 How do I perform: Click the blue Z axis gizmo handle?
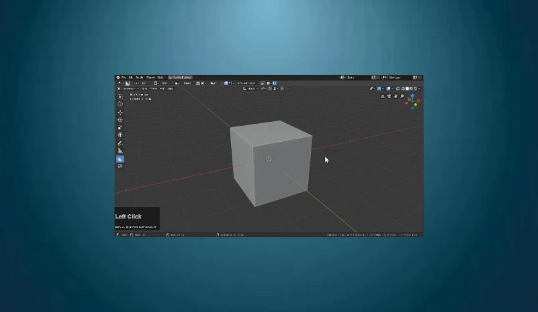pyautogui.click(x=413, y=95)
